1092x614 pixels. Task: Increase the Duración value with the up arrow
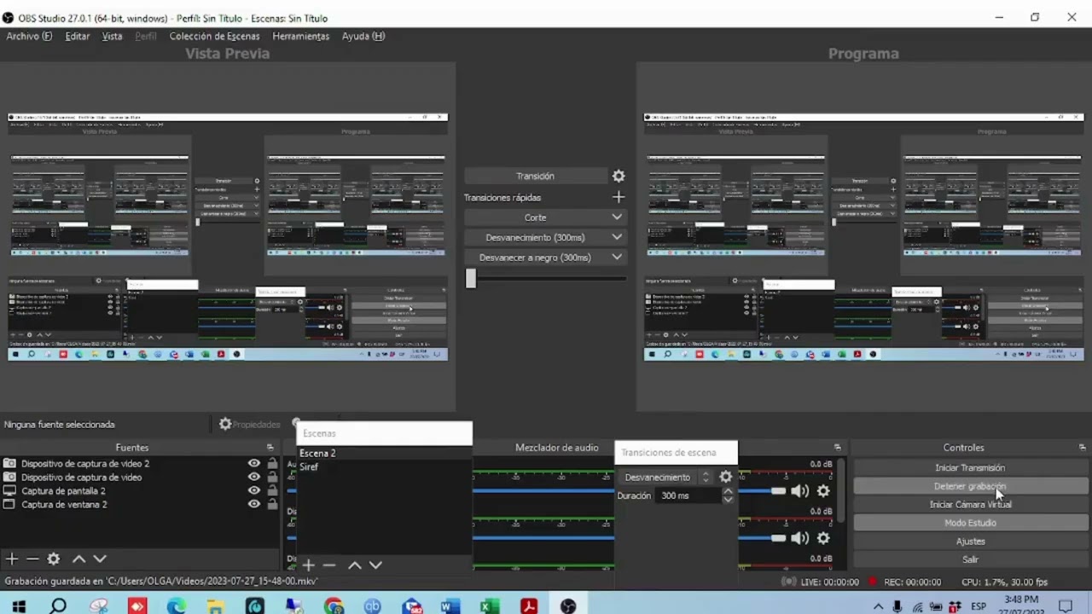(x=727, y=491)
